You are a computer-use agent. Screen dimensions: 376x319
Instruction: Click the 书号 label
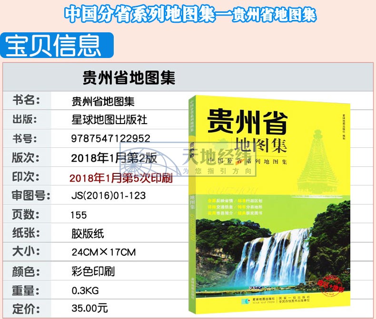click(x=25, y=138)
